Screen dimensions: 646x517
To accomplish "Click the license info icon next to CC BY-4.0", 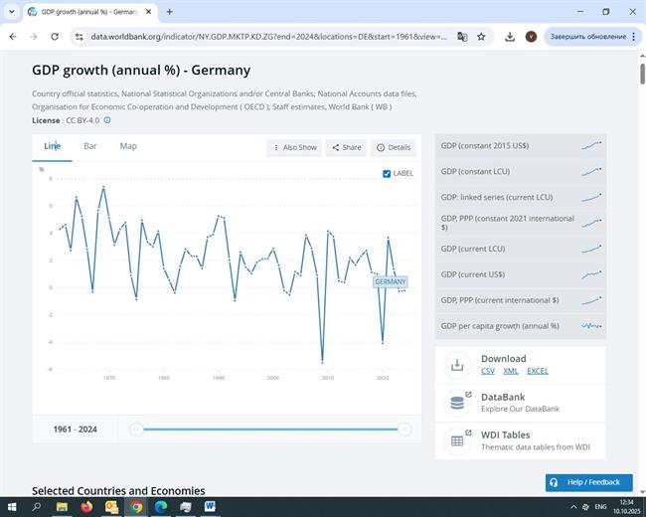I will 107,120.
